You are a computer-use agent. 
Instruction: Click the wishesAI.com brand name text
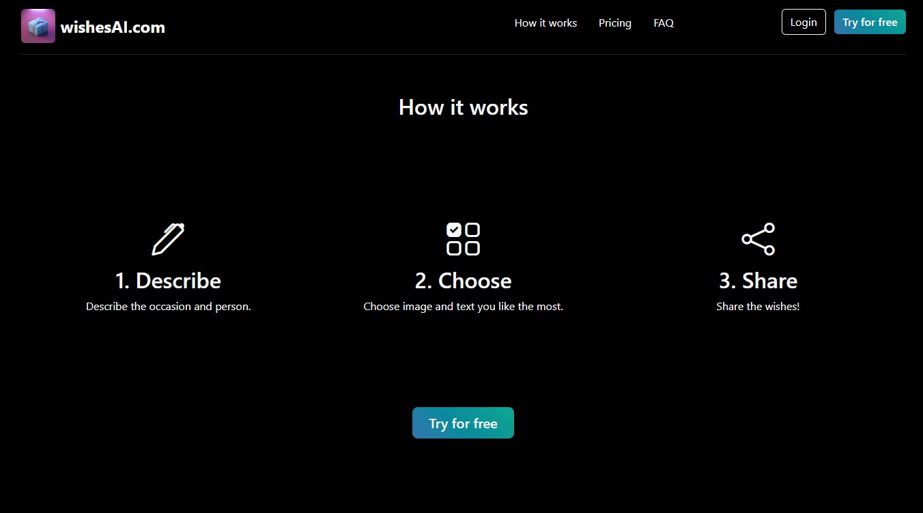point(113,27)
